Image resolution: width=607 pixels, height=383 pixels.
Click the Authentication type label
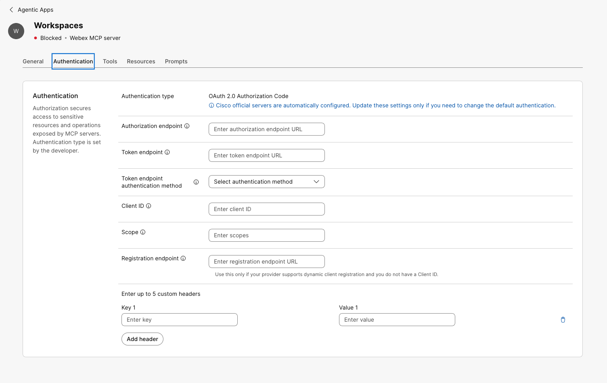[x=148, y=96]
